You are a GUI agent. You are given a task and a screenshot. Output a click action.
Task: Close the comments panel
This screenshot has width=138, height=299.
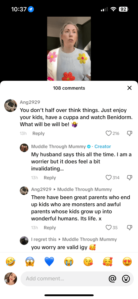pos(129,88)
